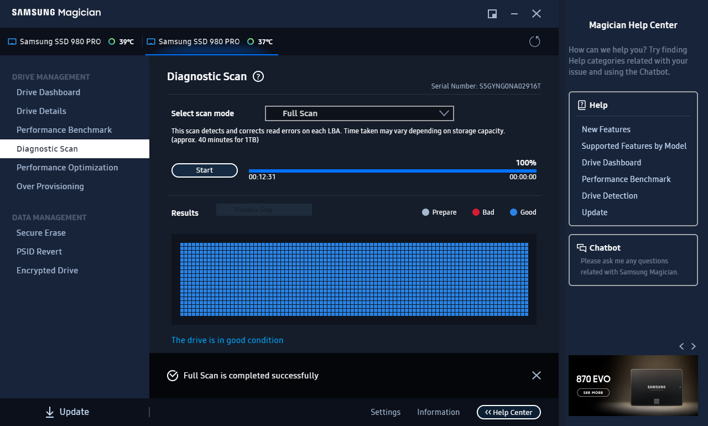Open Information at the bottom
The image size is (708, 426).
pos(438,412)
